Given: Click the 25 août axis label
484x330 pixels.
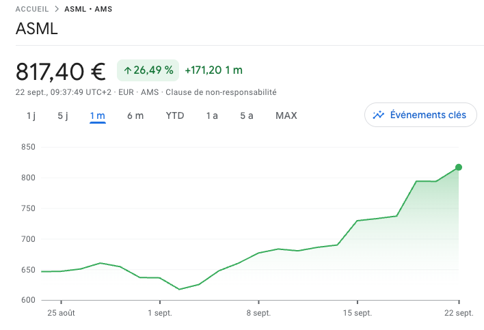Looking at the screenshot, I should coord(60,313).
